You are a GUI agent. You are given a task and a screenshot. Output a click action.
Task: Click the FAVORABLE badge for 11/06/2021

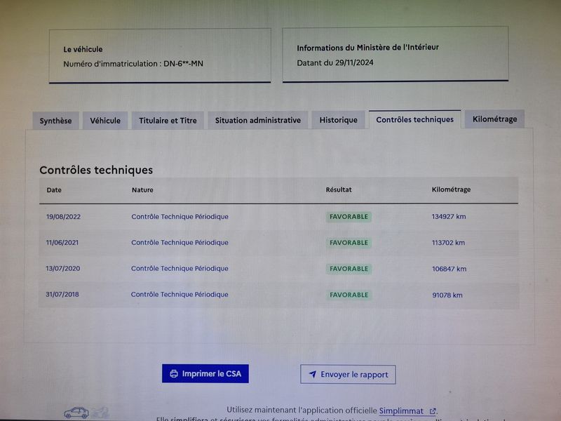pyautogui.click(x=349, y=243)
